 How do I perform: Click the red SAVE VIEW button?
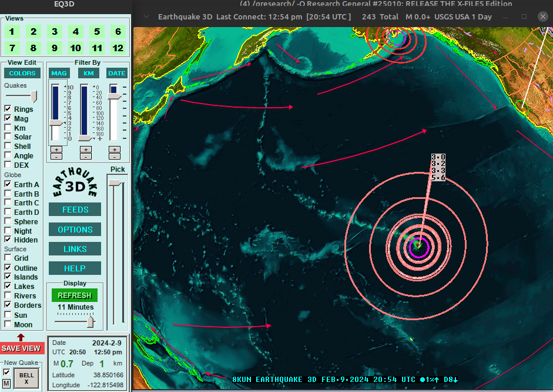pyautogui.click(x=22, y=348)
